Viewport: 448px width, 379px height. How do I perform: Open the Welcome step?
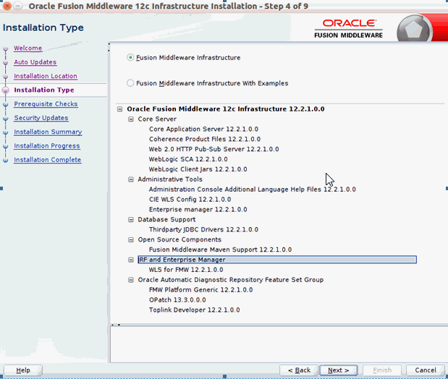pos(28,48)
